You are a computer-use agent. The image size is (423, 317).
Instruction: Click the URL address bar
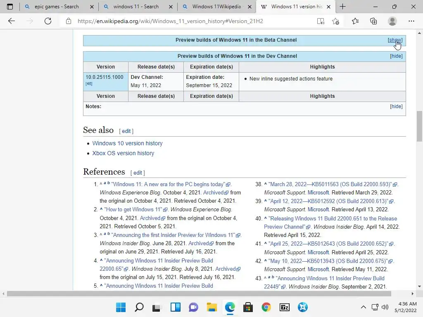(170, 21)
